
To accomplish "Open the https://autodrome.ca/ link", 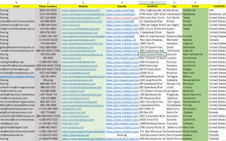I will [x=75, y=135].
